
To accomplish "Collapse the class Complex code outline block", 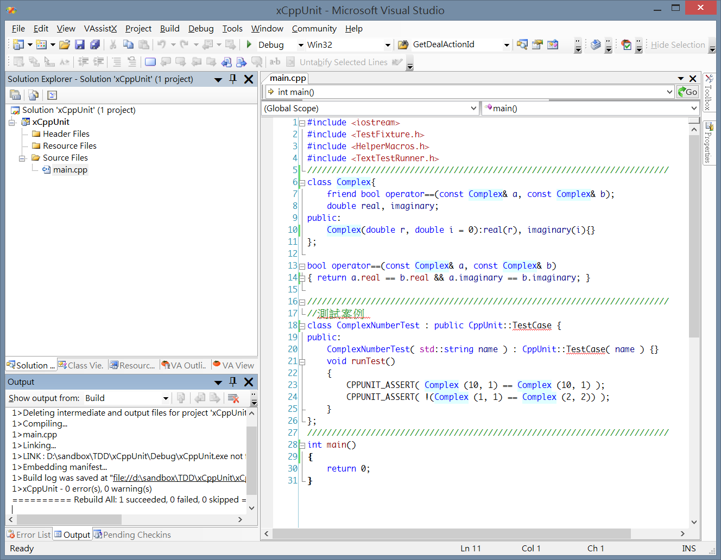I will coord(302,182).
